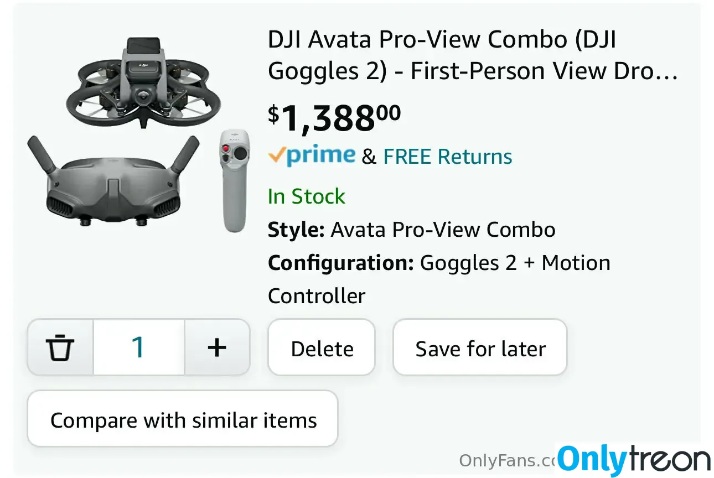The width and height of the screenshot is (714, 478).
Task: Open the DJI Avata Pro-View Combo title
Action: (x=473, y=55)
